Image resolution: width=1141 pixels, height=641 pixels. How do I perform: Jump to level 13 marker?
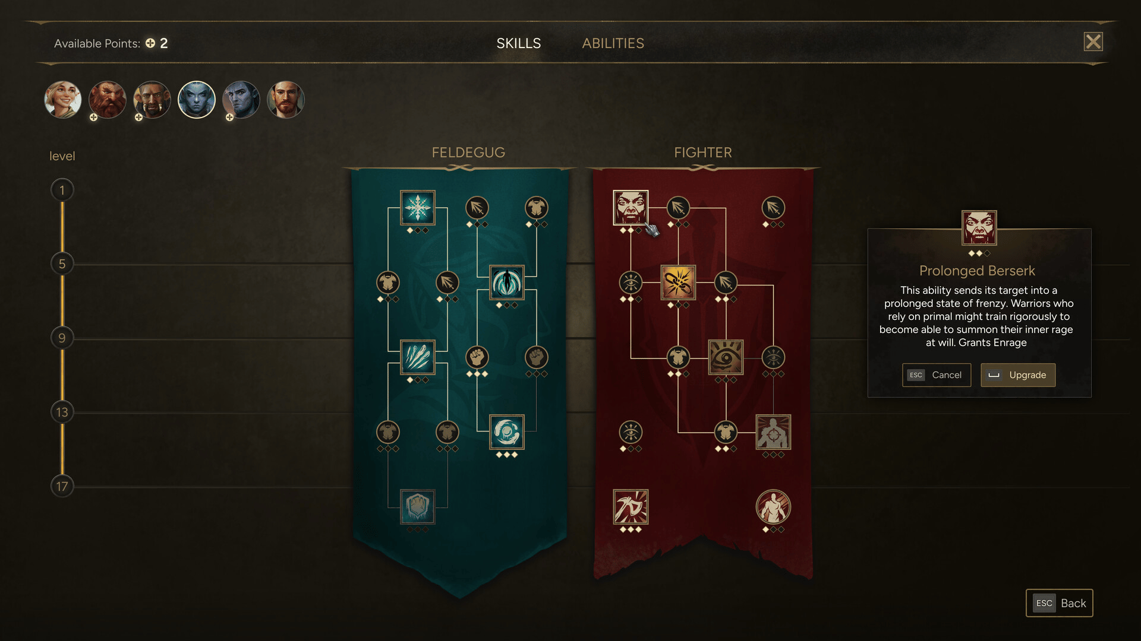(x=62, y=412)
